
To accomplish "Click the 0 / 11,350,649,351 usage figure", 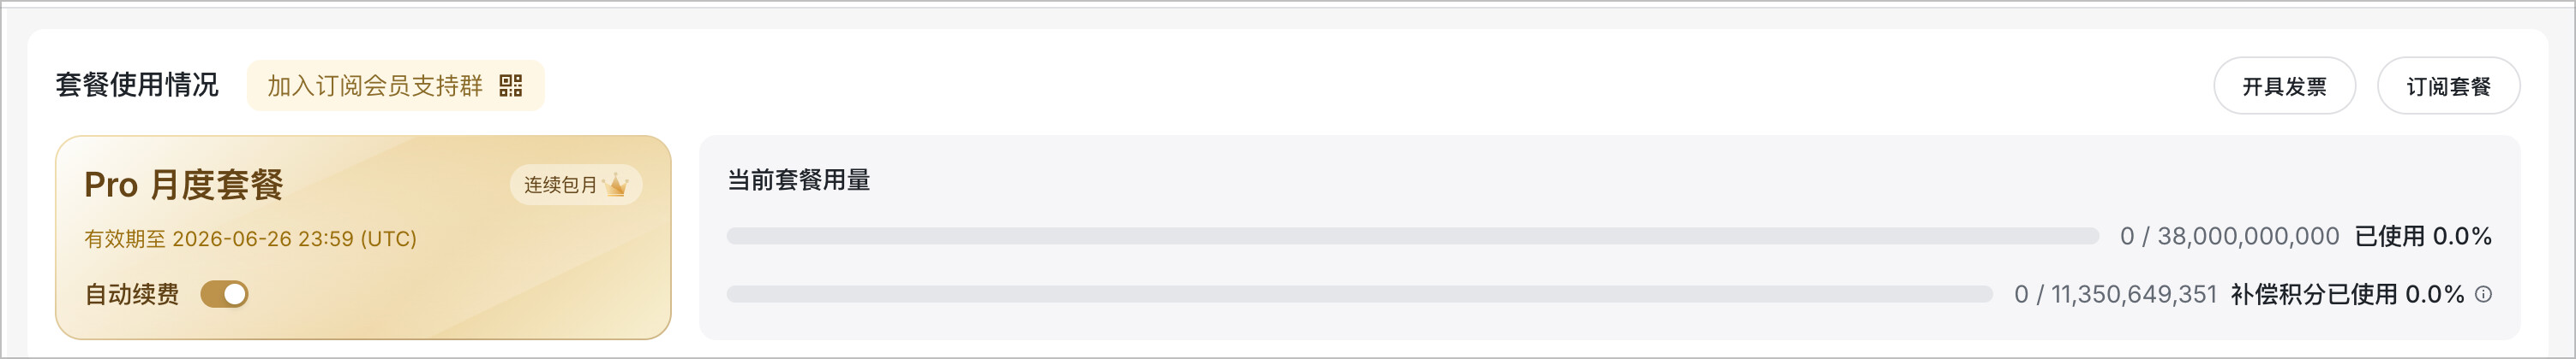I will (2115, 294).
